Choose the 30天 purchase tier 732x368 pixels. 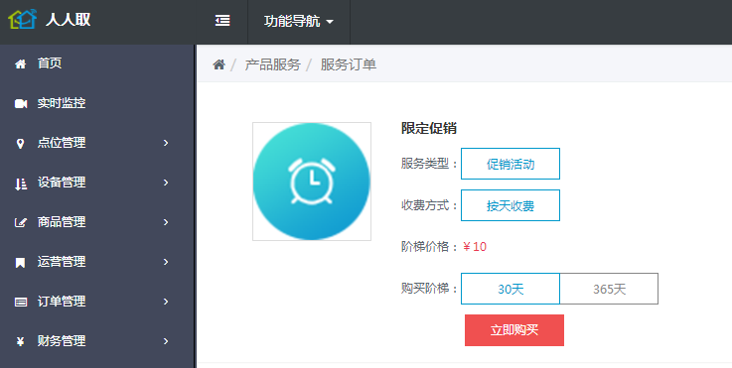coord(511,289)
